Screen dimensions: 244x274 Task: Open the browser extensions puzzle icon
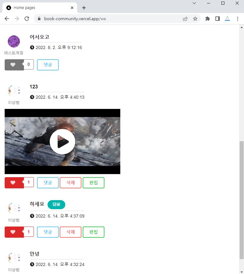208,19
